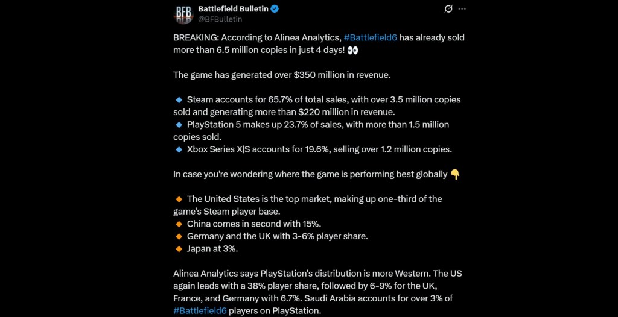Select the orange diamond before China
The width and height of the screenshot is (618, 317).
coord(179,224)
